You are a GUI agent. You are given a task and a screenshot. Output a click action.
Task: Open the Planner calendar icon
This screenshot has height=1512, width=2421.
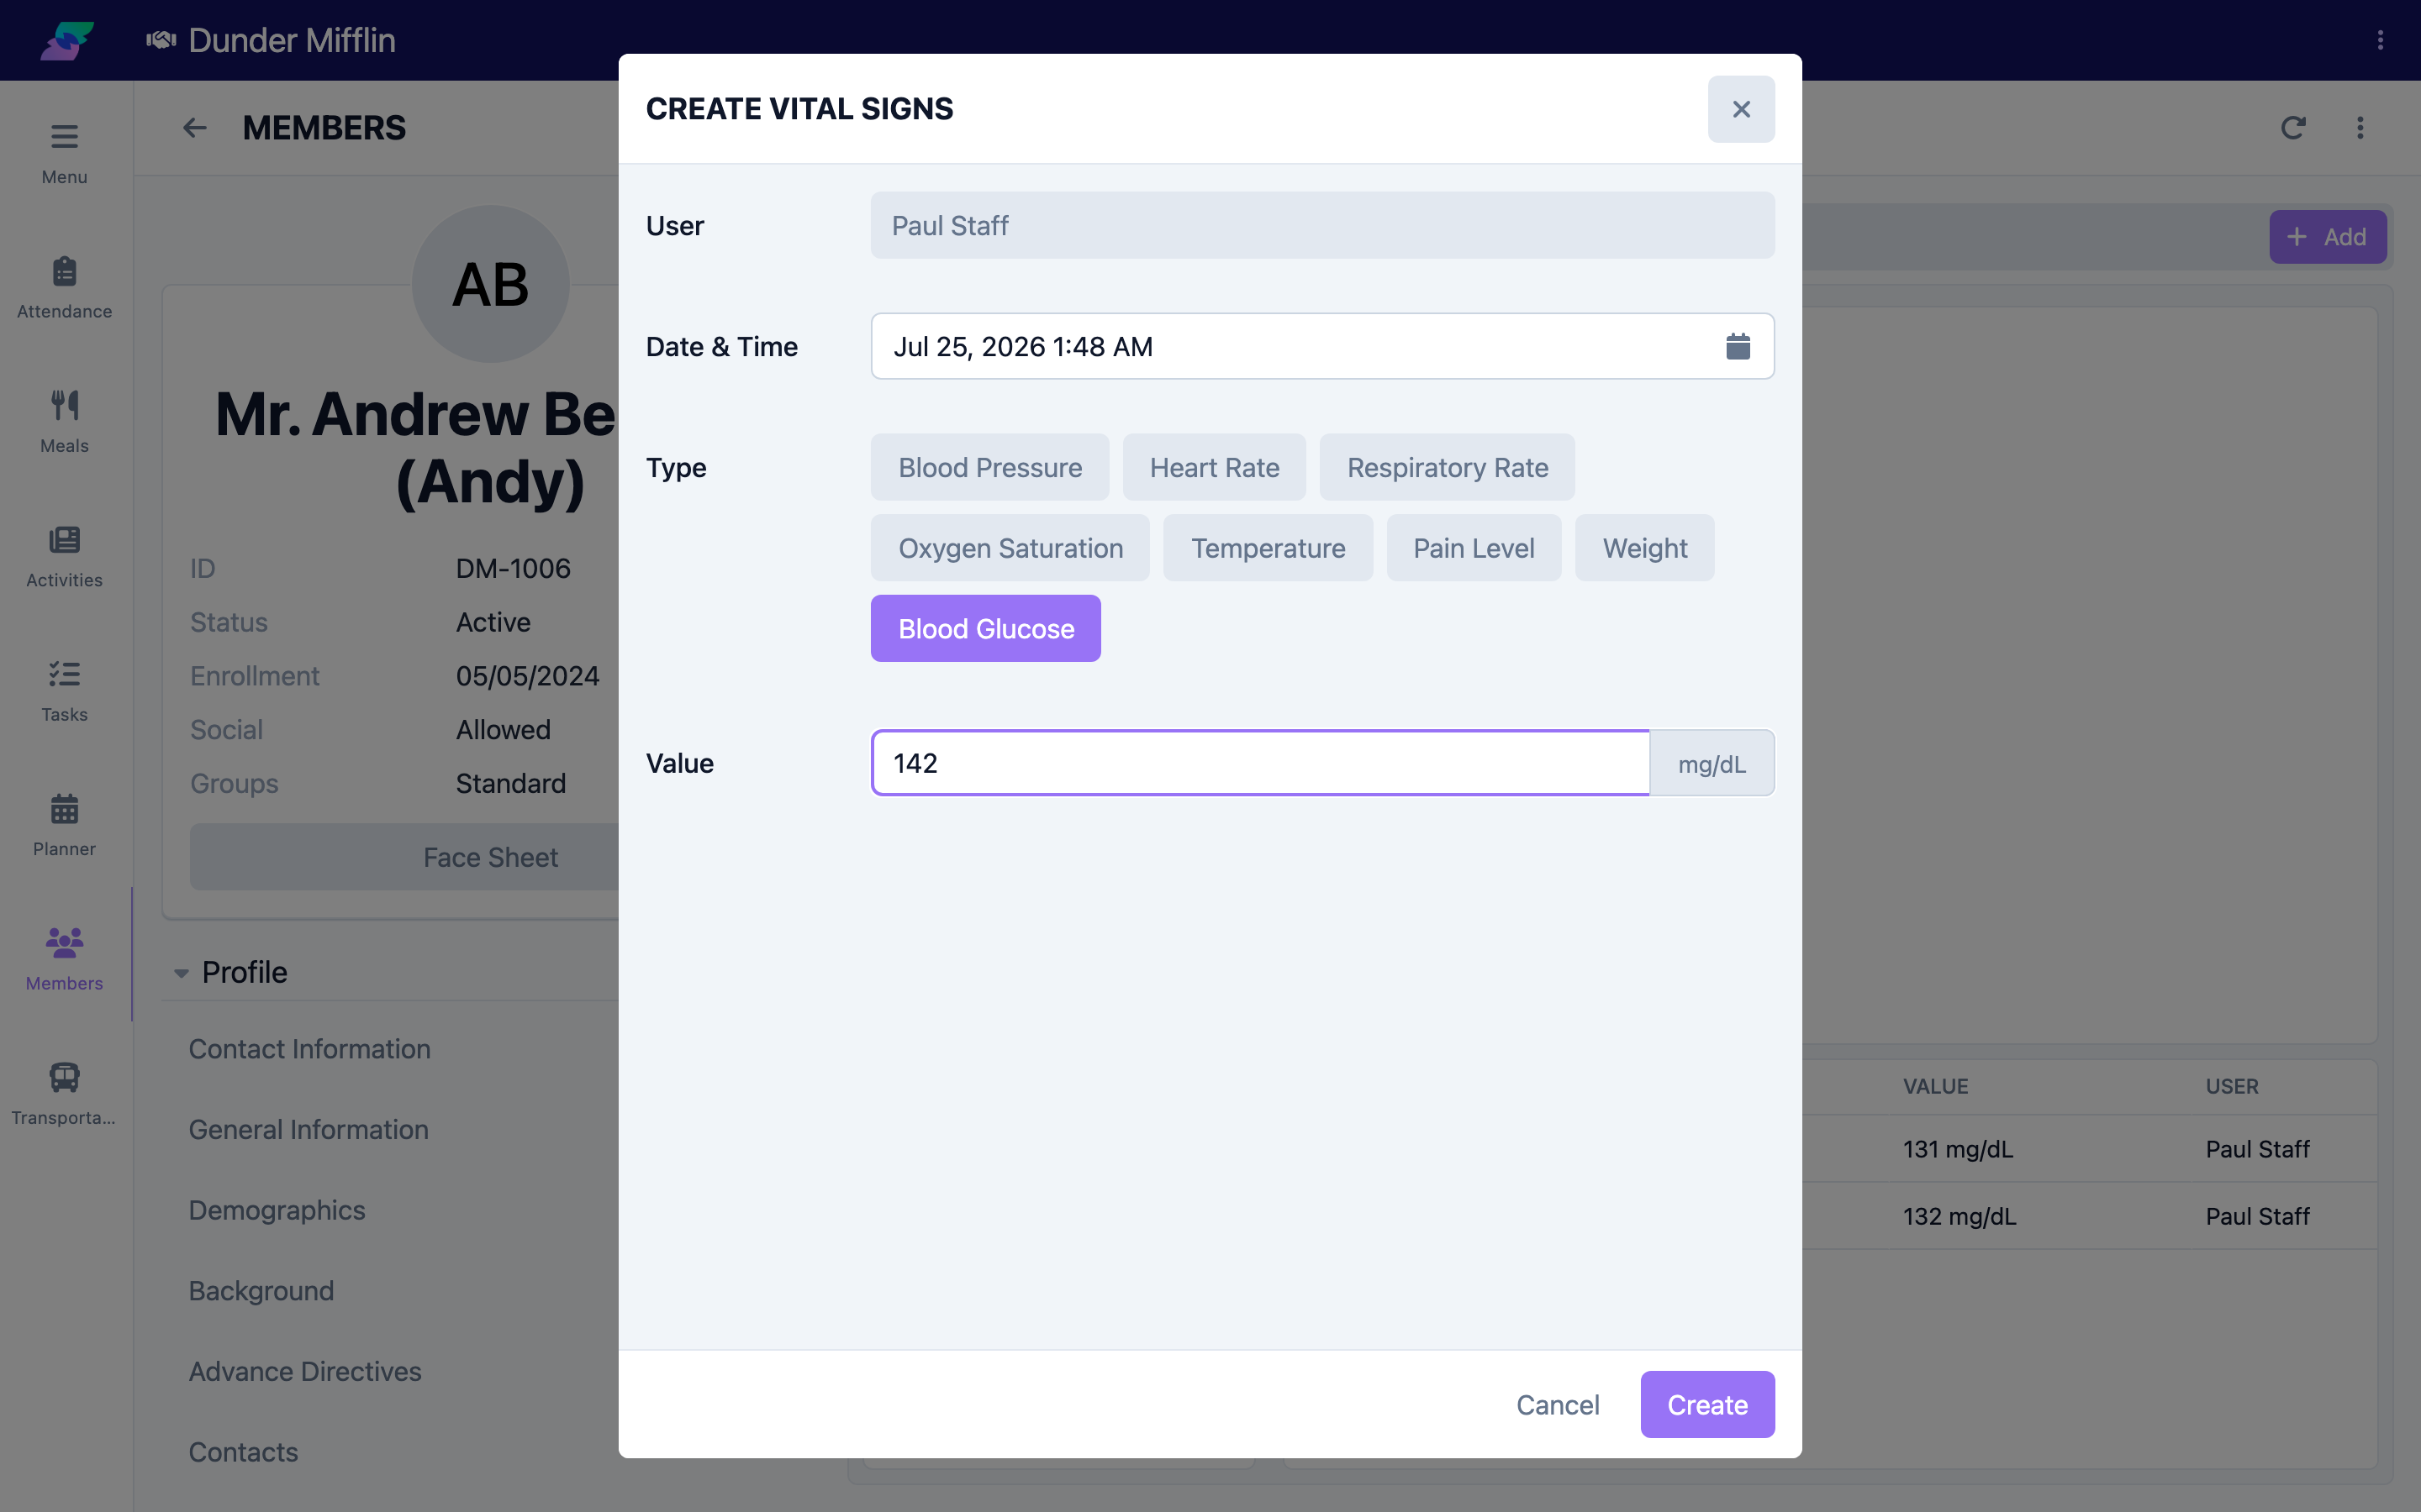tap(64, 808)
